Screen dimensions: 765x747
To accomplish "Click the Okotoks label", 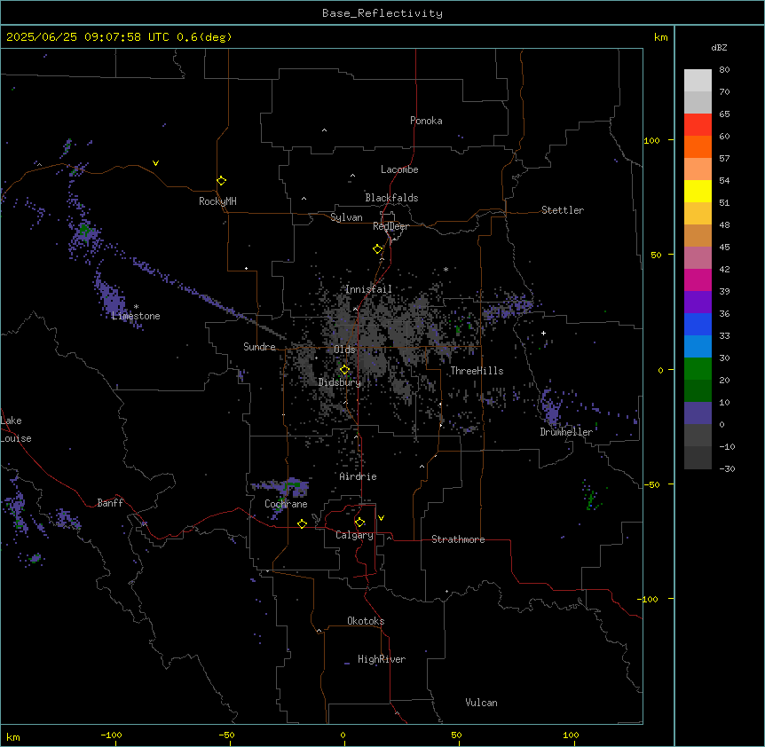I will [x=366, y=621].
